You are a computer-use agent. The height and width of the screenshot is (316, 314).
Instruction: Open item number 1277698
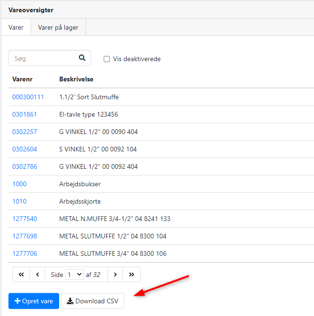click(x=24, y=236)
